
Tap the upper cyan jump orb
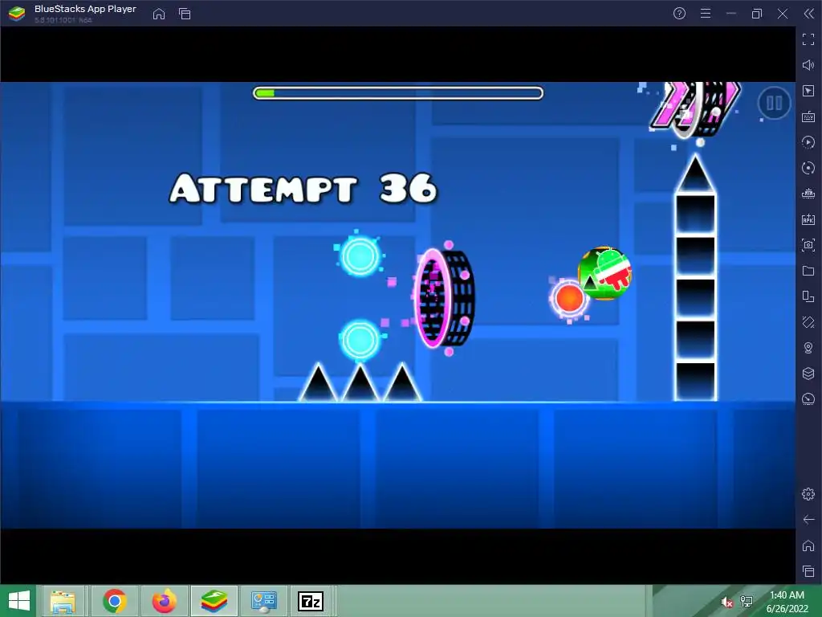[360, 255]
